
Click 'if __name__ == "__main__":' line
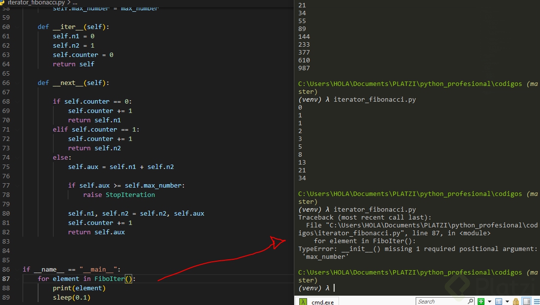pyautogui.click(x=72, y=269)
